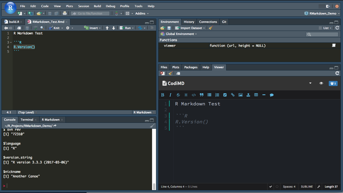The width and height of the screenshot is (343, 193).
Task: Click the New File icon in main toolbar
Action: click(x=20, y=13)
